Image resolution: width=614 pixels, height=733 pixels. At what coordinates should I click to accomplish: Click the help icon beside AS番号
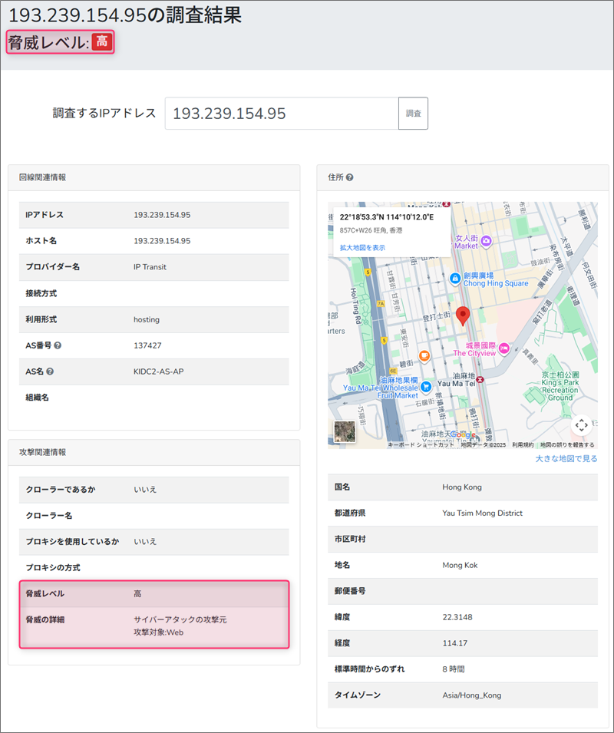click(x=58, y=345)
